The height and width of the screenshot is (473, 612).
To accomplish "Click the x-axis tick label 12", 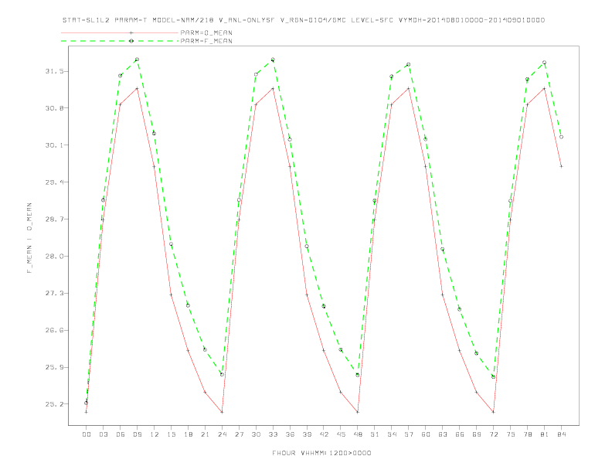I will pyautogui.click(x=155, y=434).
